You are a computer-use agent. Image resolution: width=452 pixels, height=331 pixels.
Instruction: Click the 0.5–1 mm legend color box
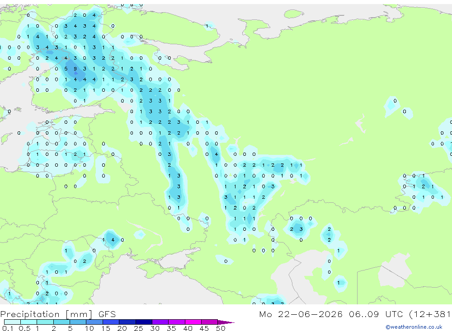[x=29, y=322]
